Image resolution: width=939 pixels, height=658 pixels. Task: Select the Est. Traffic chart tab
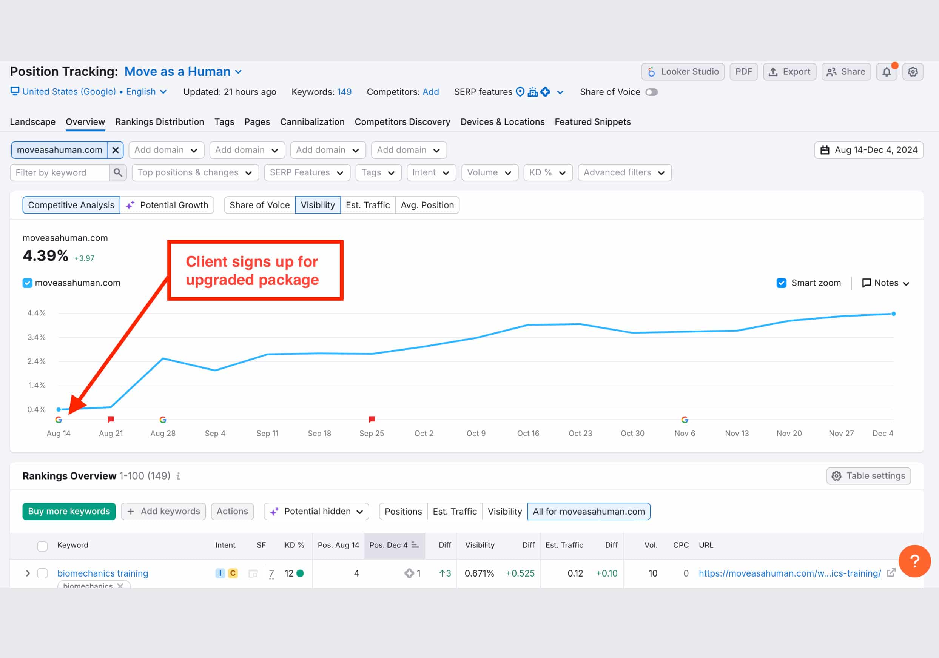(x=367, y=205)
